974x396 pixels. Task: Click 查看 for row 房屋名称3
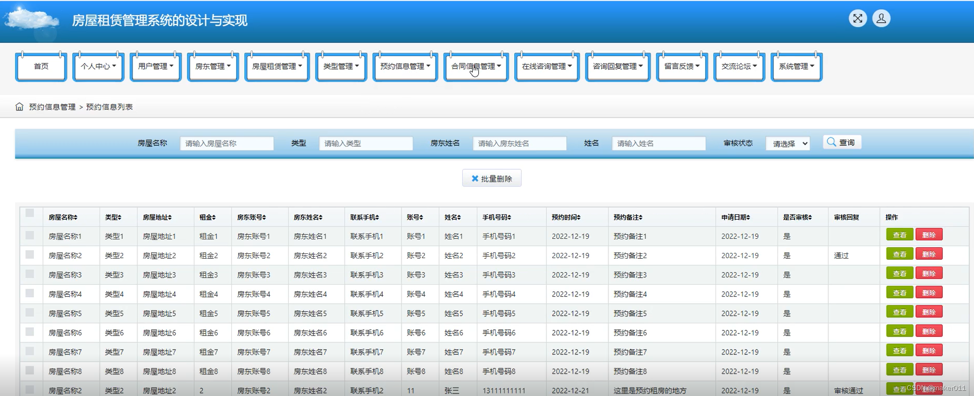point(900,273)
